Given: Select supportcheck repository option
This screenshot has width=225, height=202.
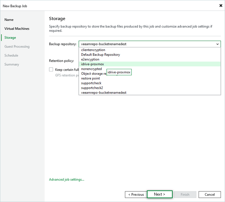Looking at the screenshot, I should (x=91, y=83).
